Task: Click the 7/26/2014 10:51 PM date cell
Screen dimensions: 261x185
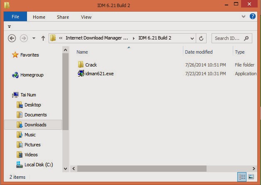Action: tap(206, 65)
